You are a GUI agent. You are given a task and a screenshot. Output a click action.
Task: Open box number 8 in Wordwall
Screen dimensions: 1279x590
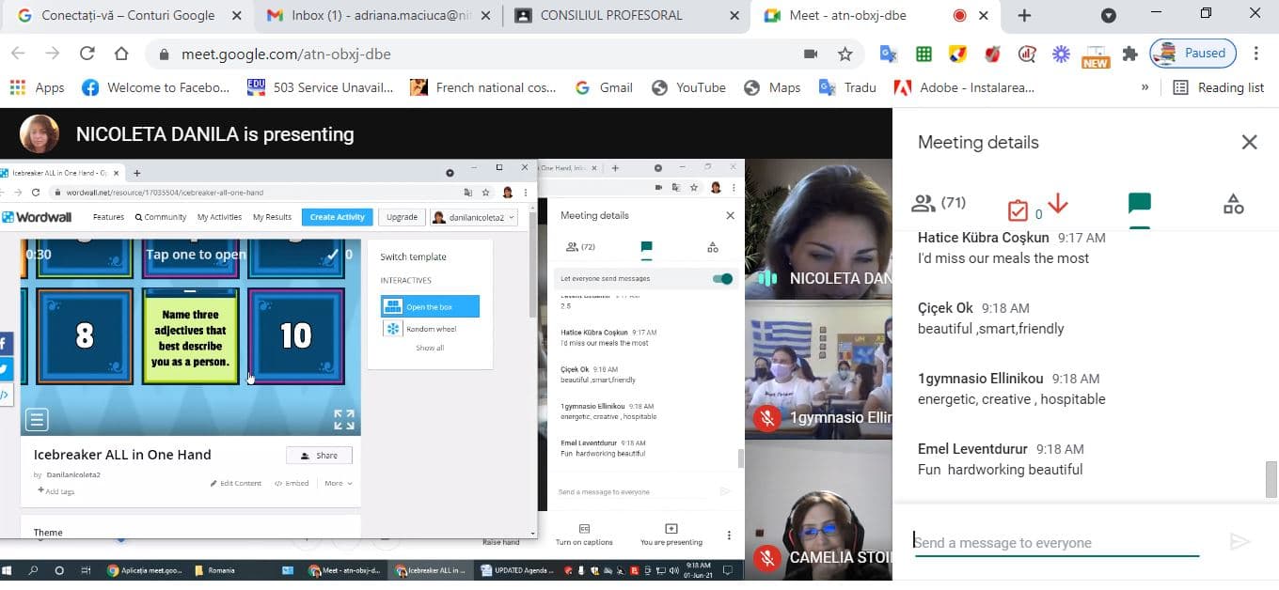85,335
